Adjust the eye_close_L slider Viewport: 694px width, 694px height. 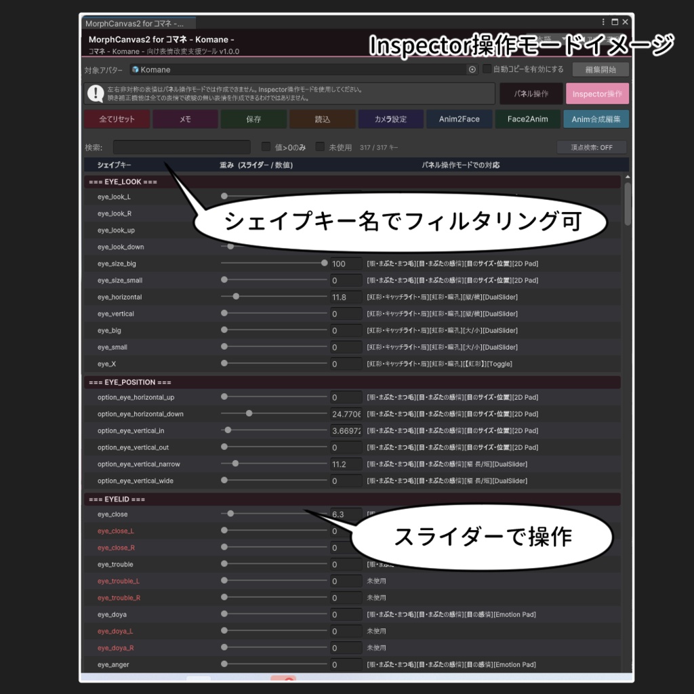click(x=274, y=531)
